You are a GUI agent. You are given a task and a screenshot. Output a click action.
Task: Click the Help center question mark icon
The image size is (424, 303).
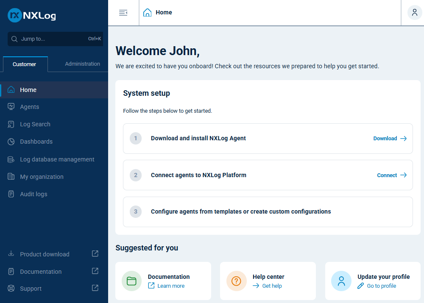coord(236,281)
